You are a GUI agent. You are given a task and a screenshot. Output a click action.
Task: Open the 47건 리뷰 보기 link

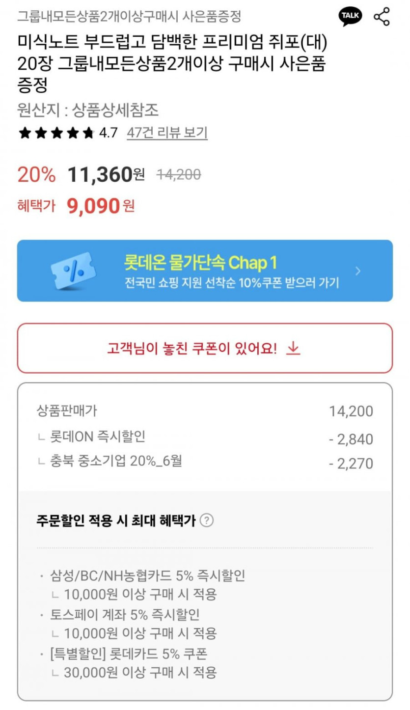tap(167, 133)
